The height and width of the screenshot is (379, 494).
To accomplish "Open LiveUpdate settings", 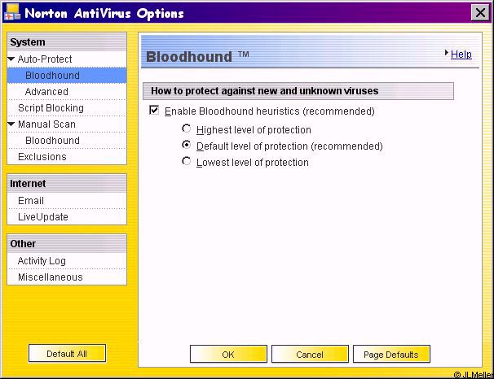I will (x=43, y=217).
